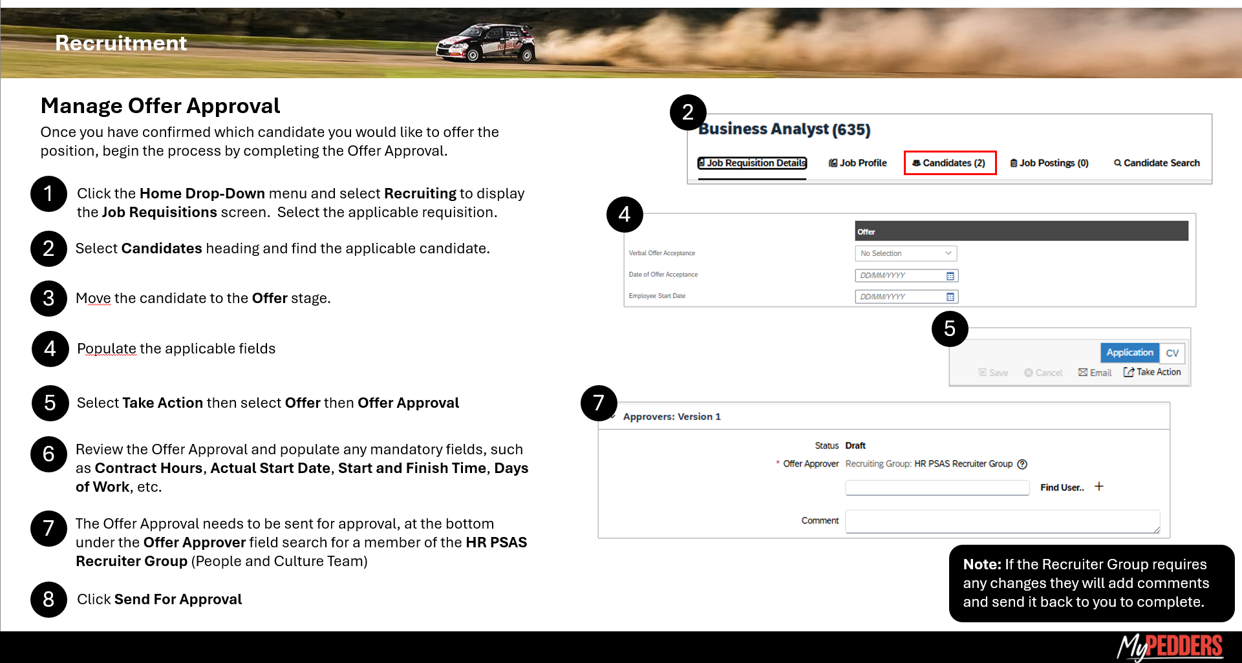Collapse the Approvers: Version 1 section
The width and height of the screenshot is (1242, 663).
click(612, 417)
